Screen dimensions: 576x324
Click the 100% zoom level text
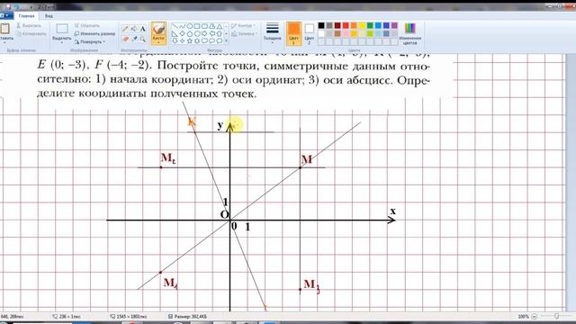pyautogui.click(x=523, y=316)
